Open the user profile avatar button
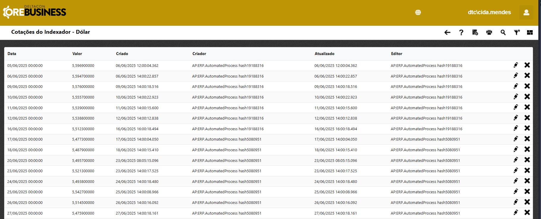 point(526,12)
